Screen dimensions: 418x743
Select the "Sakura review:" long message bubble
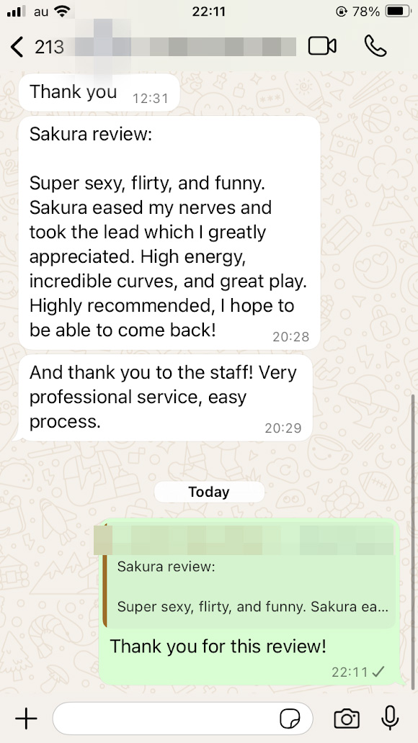click(x=169, y=233)
